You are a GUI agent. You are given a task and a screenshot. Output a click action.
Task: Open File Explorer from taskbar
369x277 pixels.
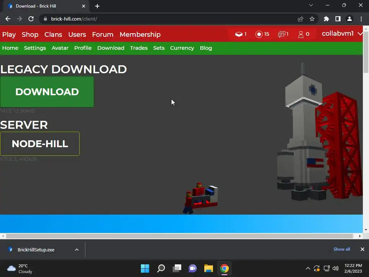(x=209, y=268)
